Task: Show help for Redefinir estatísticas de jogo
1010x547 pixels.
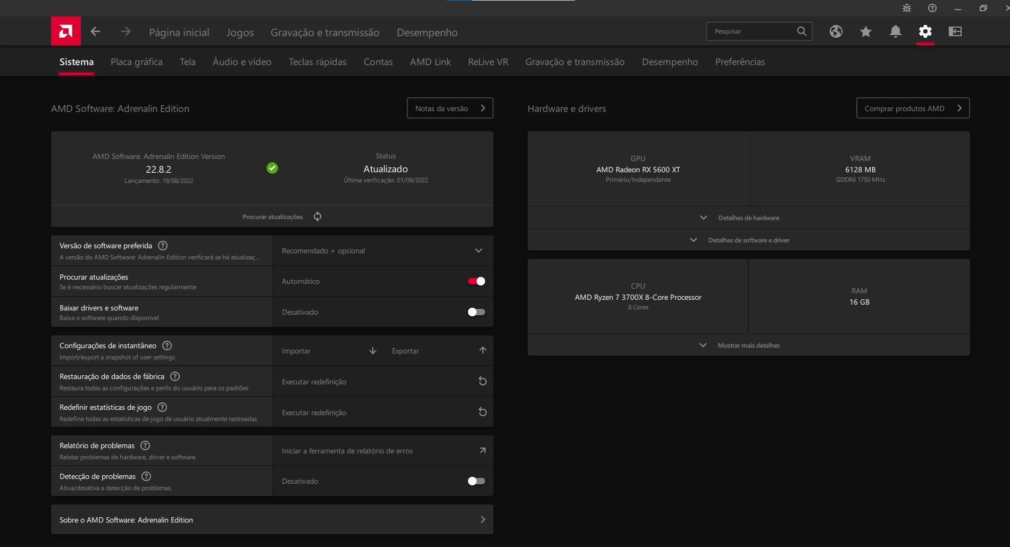Action: (x=163, y=407)
